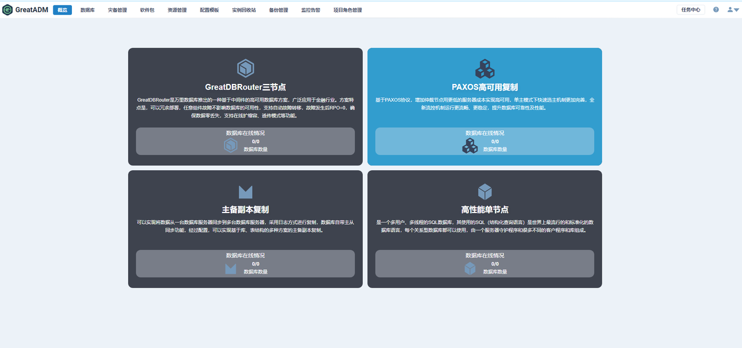Navigate to 配置模板

pyautogui.click(x=209, y=9)
